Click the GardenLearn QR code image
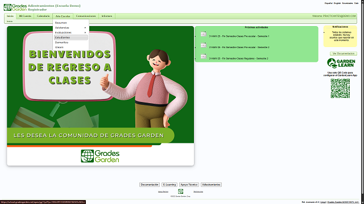364x204 pixels. [x=340, y=88]
